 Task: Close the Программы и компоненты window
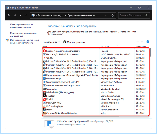tap(148, 8)
